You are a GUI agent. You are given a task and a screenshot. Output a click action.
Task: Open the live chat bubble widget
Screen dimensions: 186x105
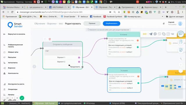click(x=181, y=34)
